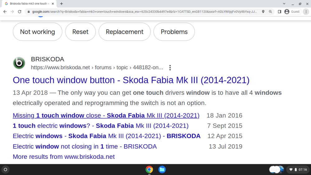Screen dimensions: 311x175
Task: Open the tab search chevron
Action: point(284,3)
